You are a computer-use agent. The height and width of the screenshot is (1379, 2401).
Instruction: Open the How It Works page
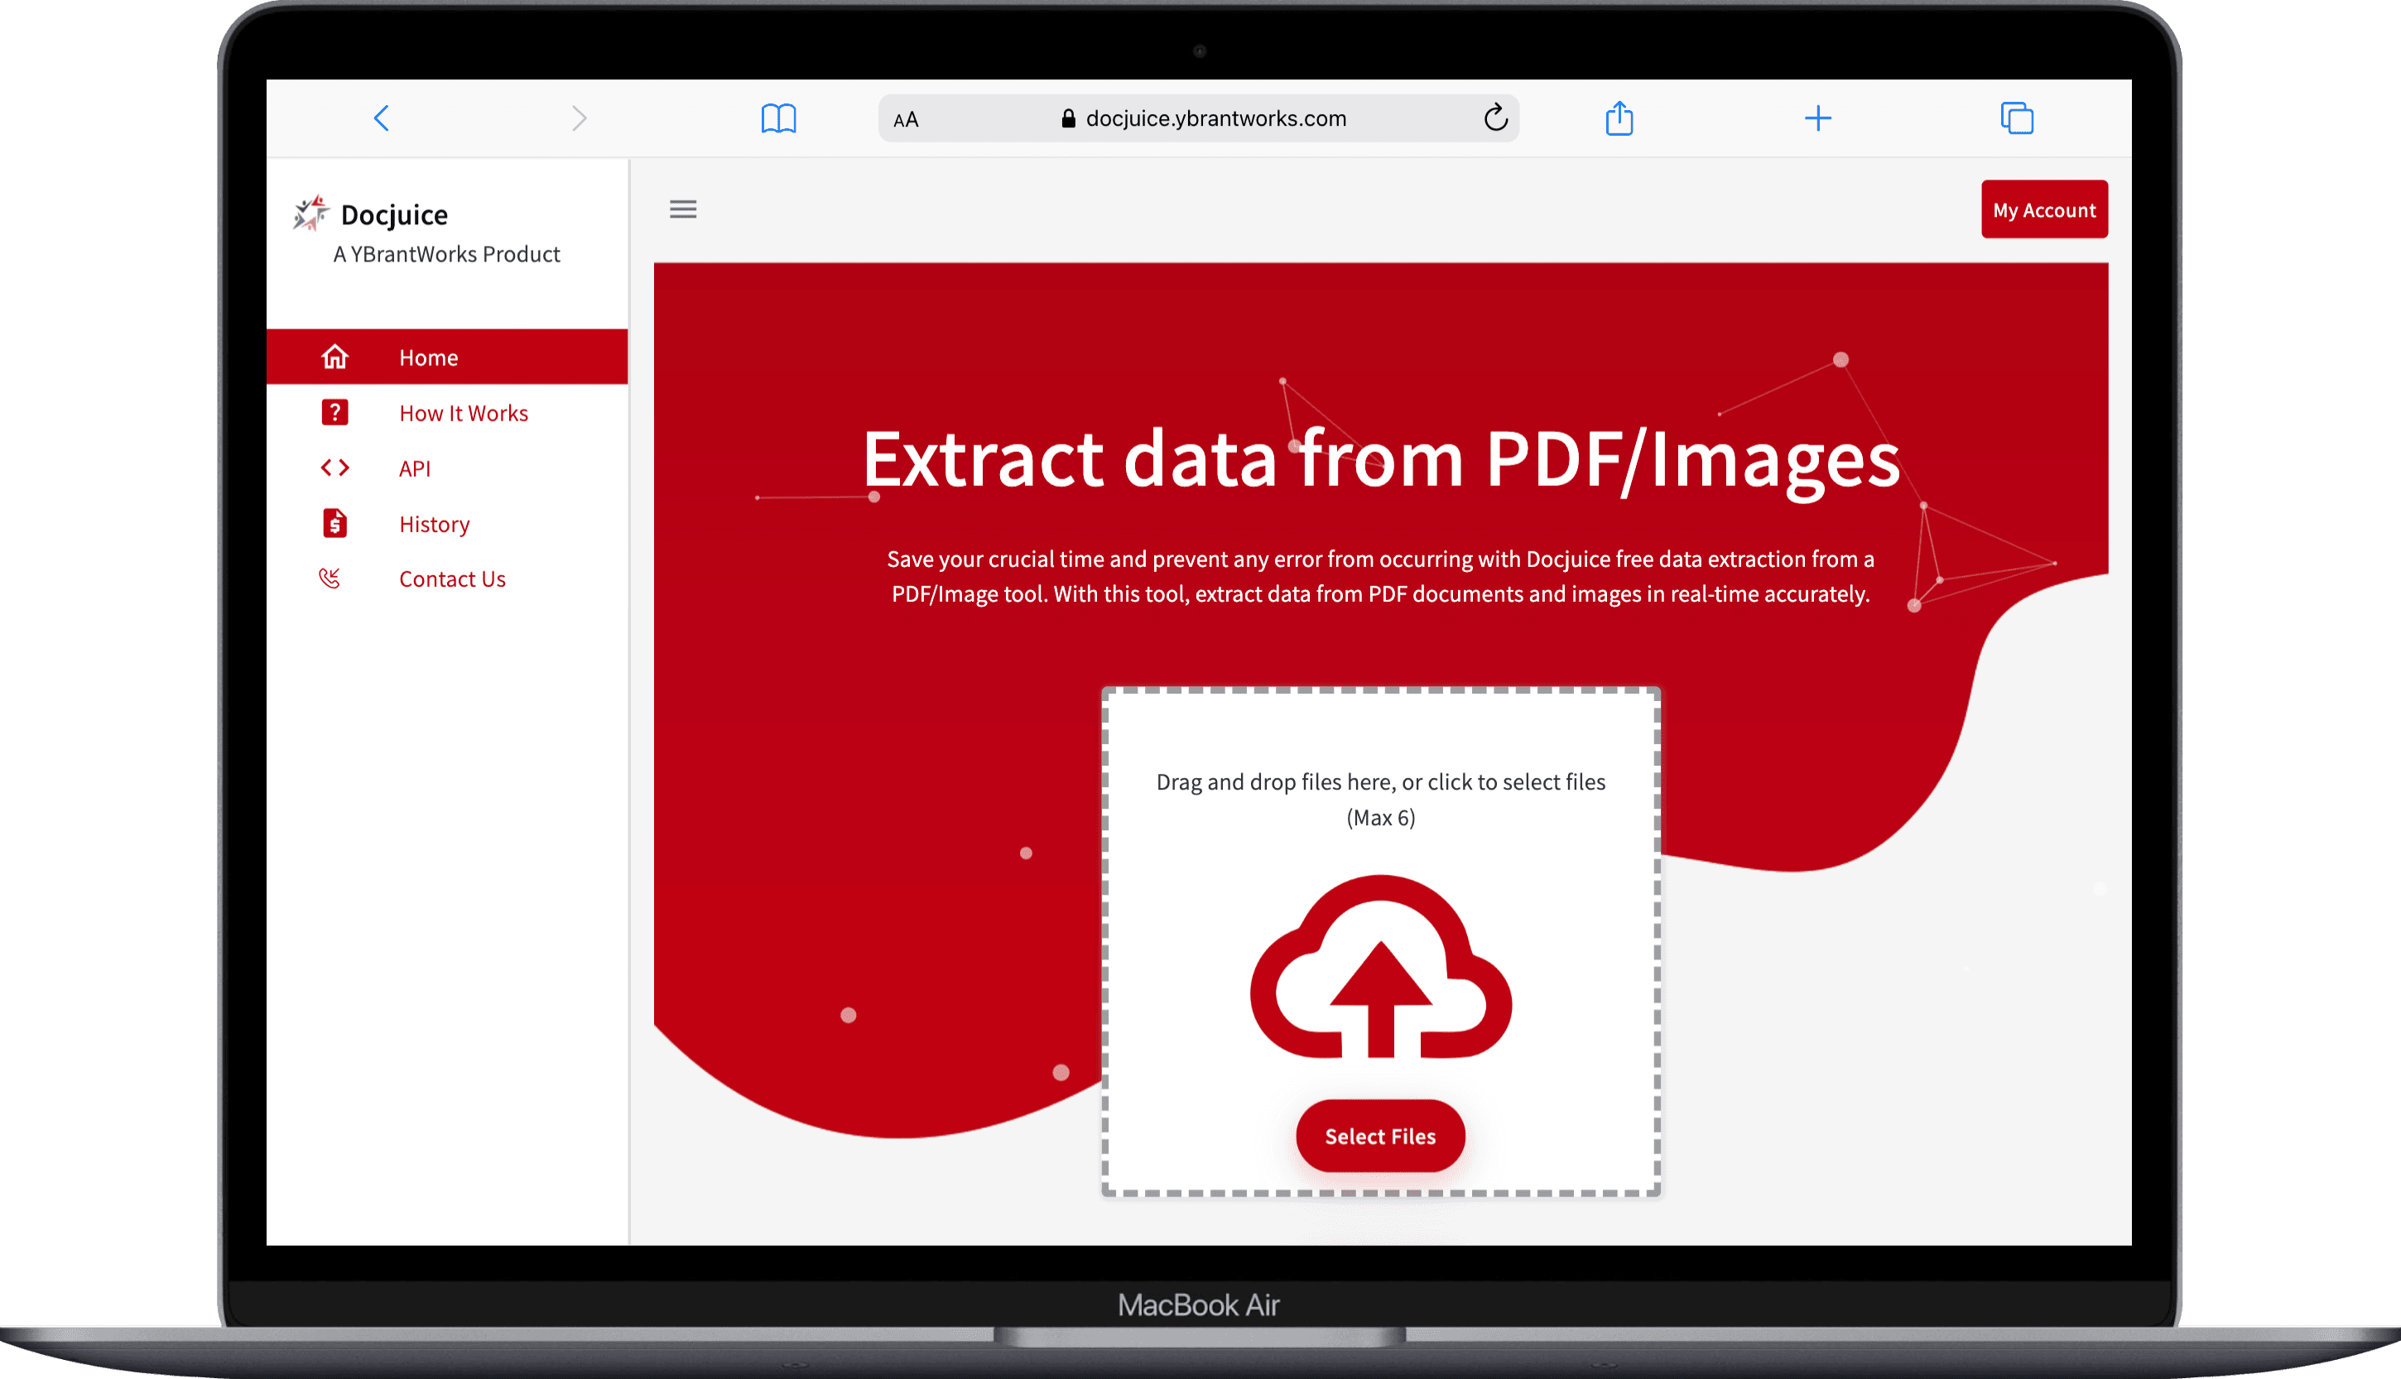(463, 413)
